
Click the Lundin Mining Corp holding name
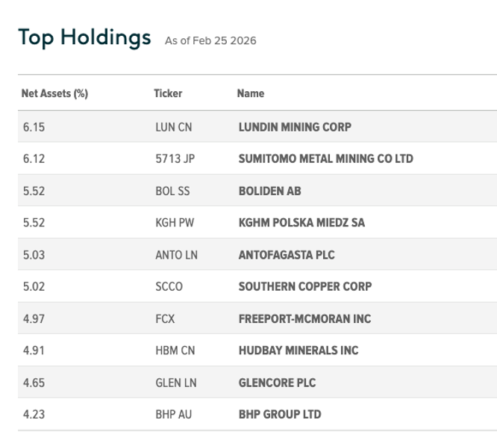(294, 127)
